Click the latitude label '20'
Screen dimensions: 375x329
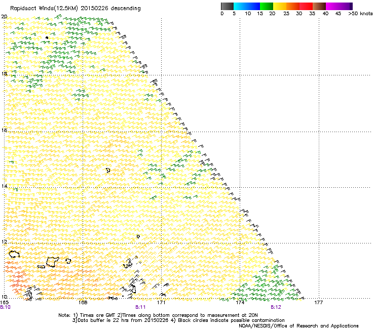click(x=4, y=17)
